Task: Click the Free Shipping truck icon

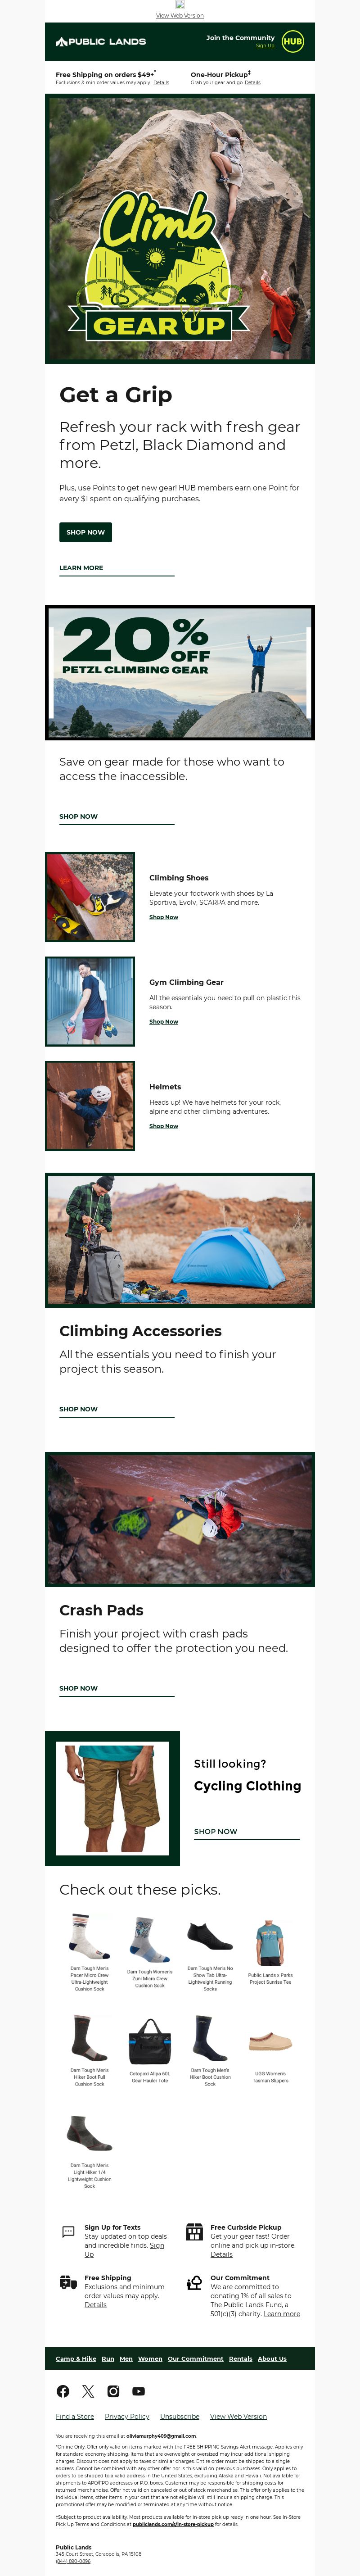Action: click(x=68, y=2282)
